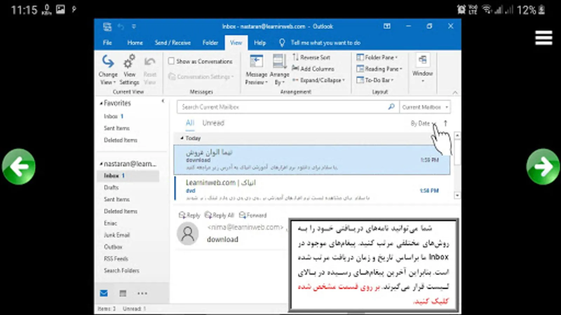Open the Current Mailbox scope dropdown
This screenshot has width=561, height=315.
click(425, 107)
